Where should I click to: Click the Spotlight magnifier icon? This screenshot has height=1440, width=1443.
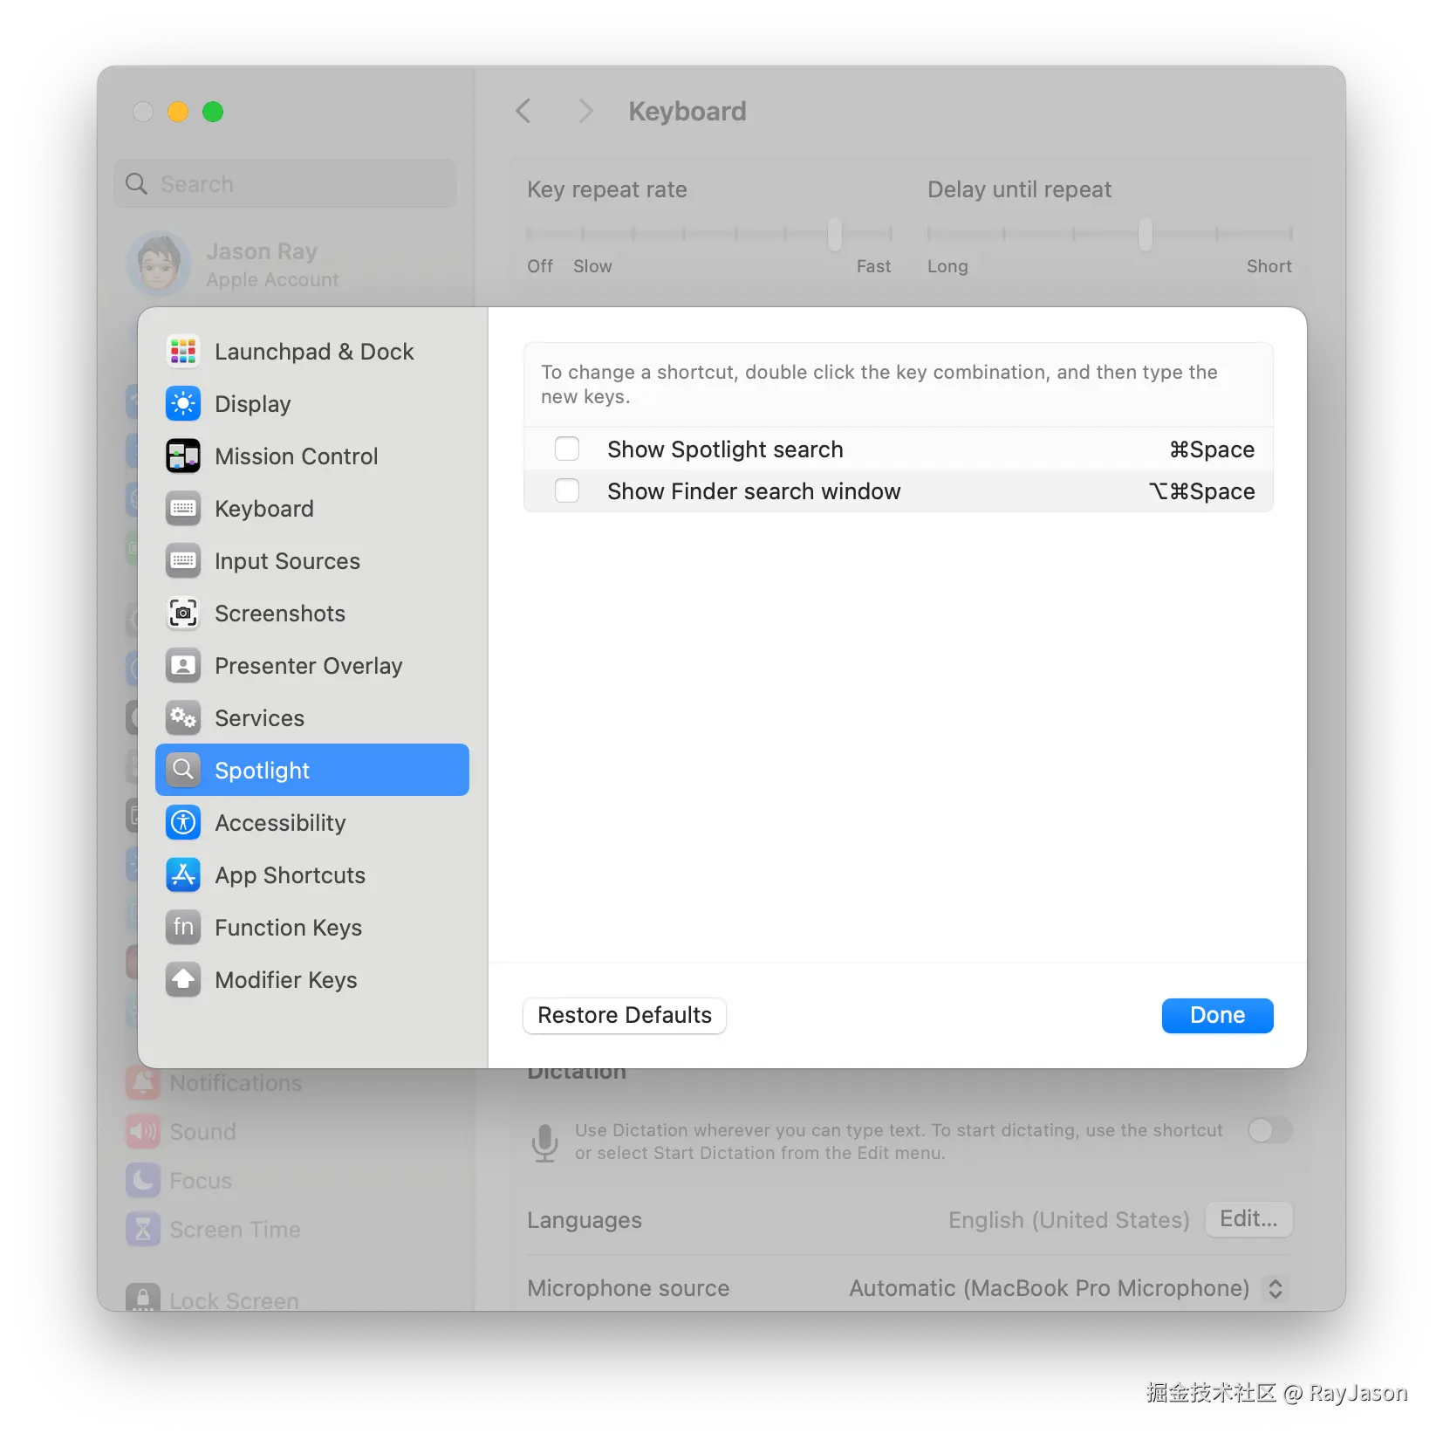[183, 770]
